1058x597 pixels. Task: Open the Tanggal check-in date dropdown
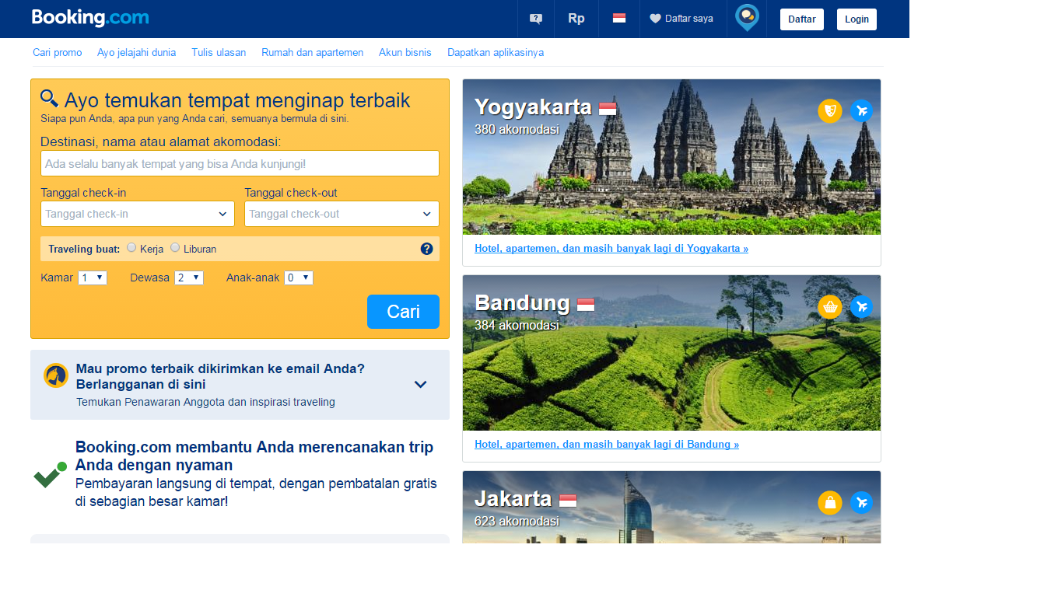click(x=137, y=214)
